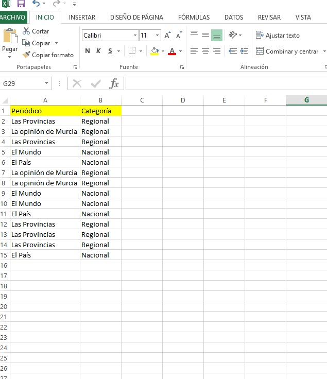Open the font size 11 dropdown
This screenshot has width=327, height=379.
click(157, 36)
